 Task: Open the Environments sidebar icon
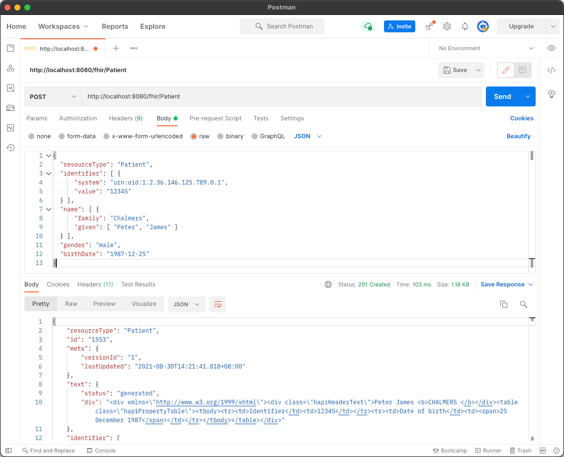pos(10,88)
